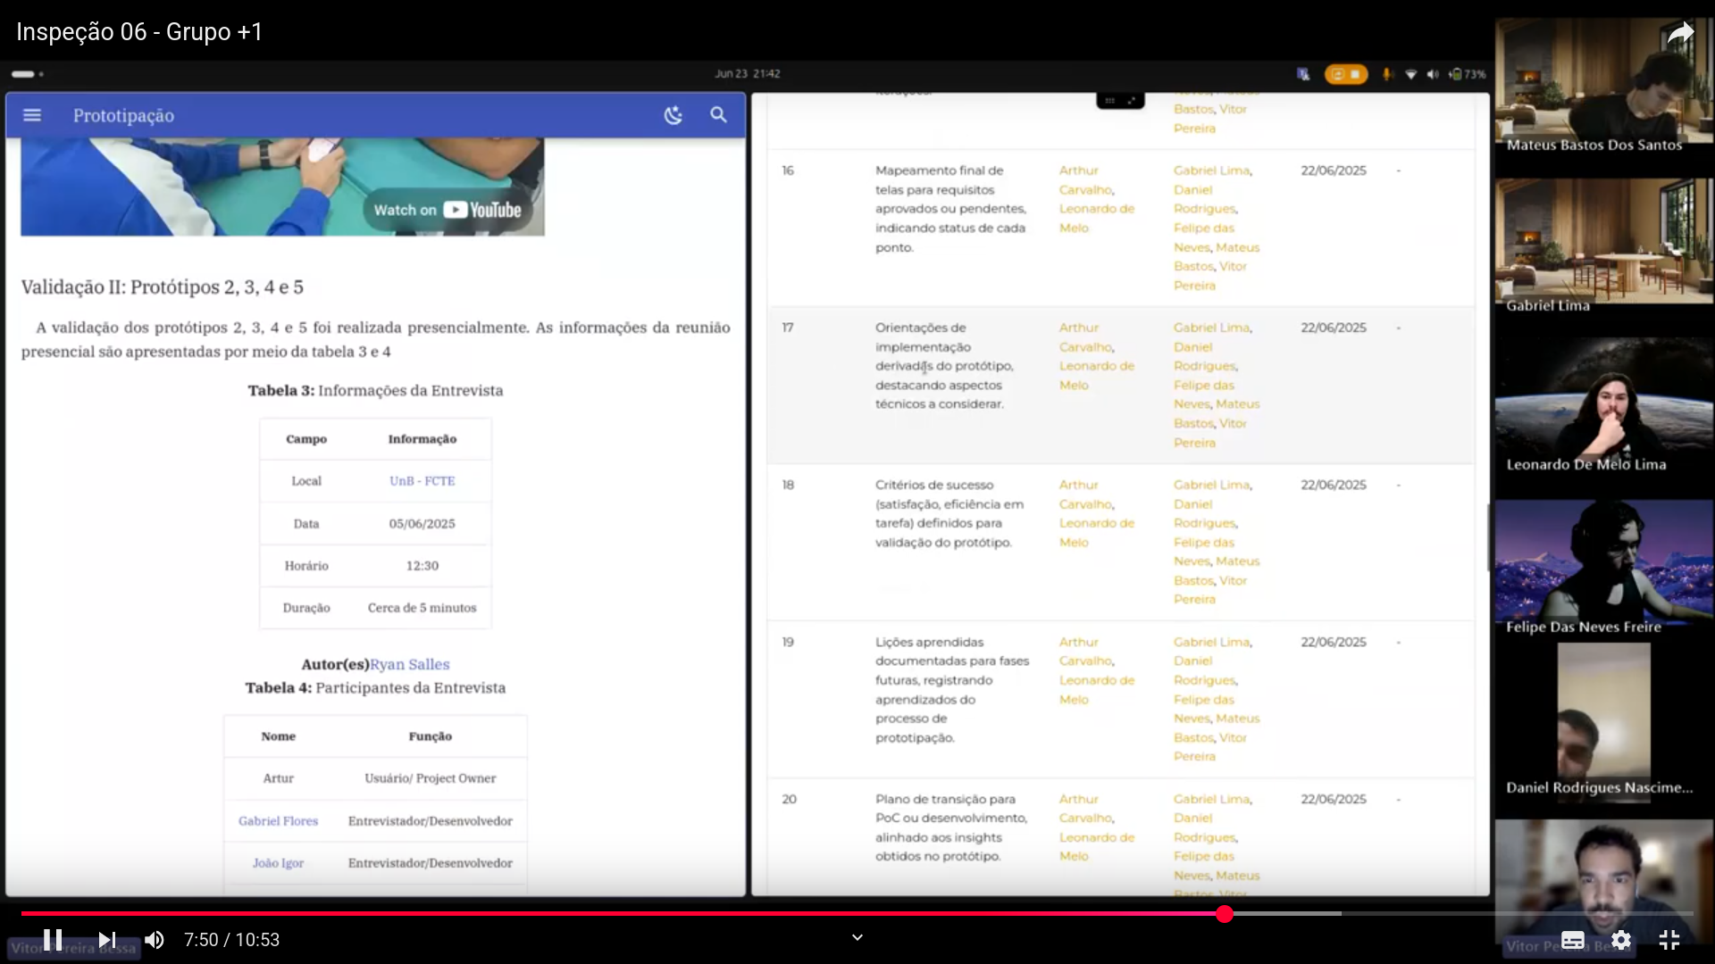This screenshot has width=1715, height=964.
Task: Click the microphone tray icon
Action: pos(1387,74)
